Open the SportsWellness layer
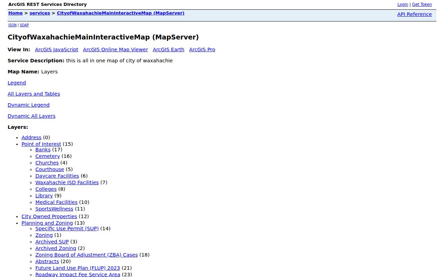The height and width of the screenshot is (277, 444). coord(54,209)
